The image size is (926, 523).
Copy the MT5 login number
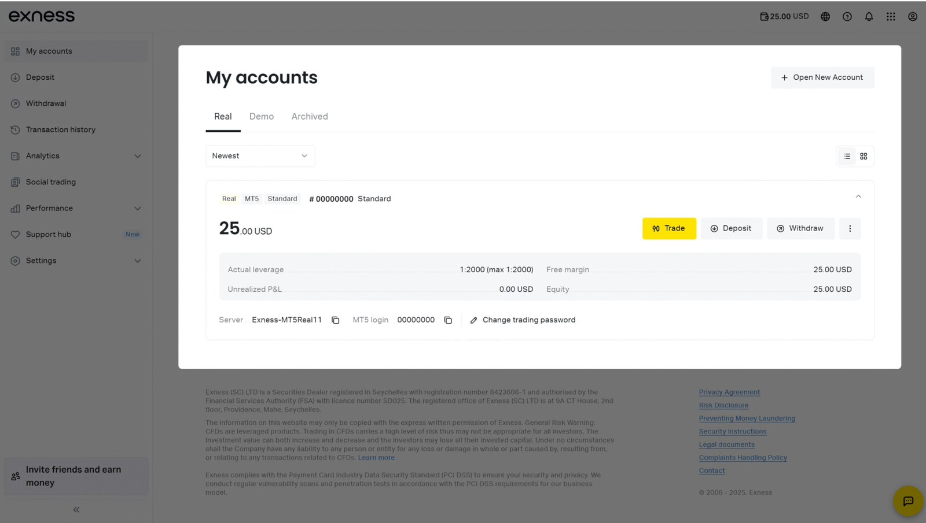point(448,320)
